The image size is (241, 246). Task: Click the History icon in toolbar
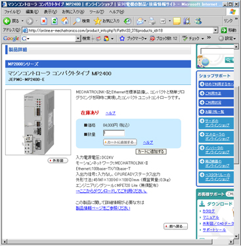pyautogui.click(x=127, y=21)
